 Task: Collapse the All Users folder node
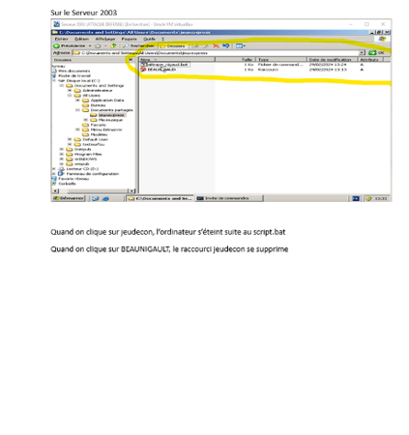[x=70, y=96]
